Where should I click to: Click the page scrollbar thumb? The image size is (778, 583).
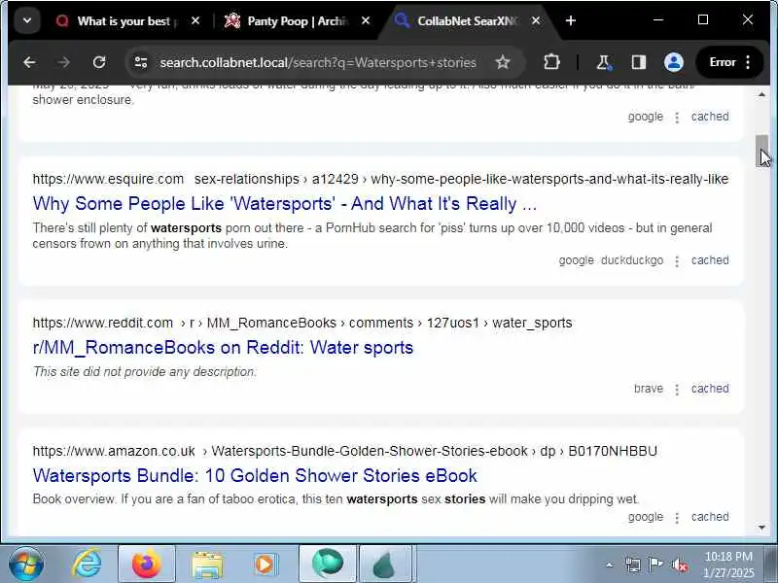(761, 151)
